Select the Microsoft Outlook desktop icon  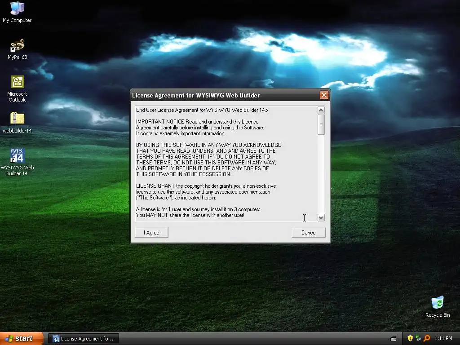pos(17,88)
